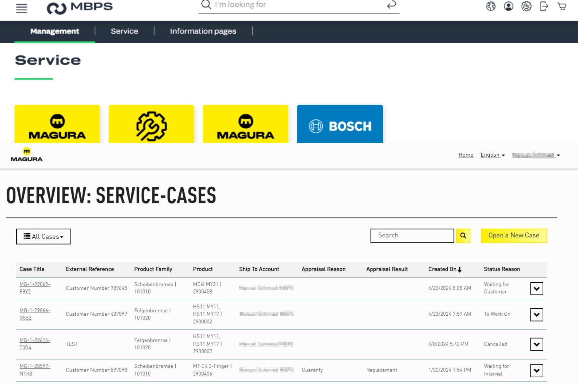Image resolution: width=578 pixels, height=385 pixels.
Task: Open the case MG-1-29614-T0G4 link
Action: pyautogui.click(x=35, y=344)
